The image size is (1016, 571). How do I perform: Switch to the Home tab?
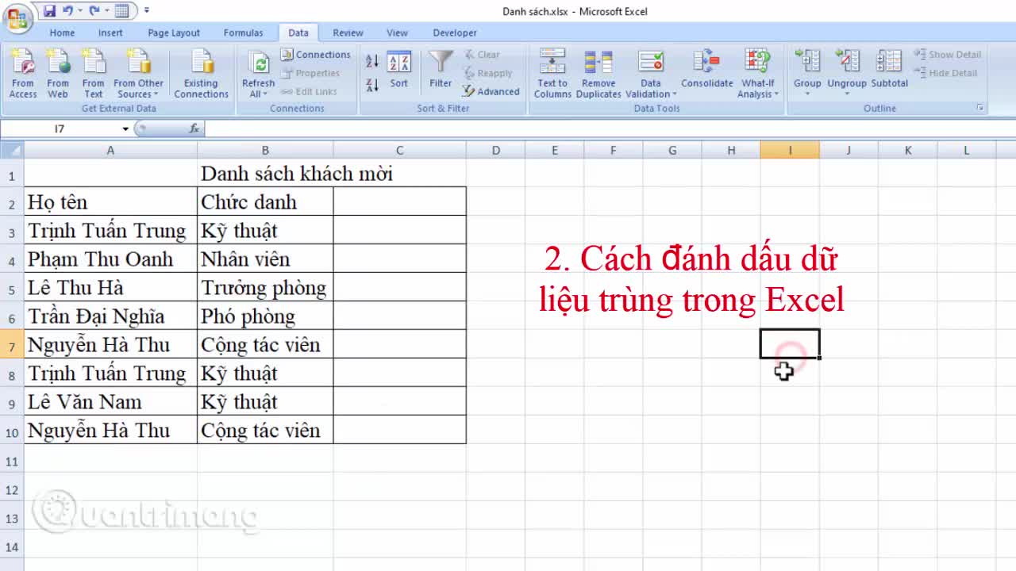tap(62, 33)
